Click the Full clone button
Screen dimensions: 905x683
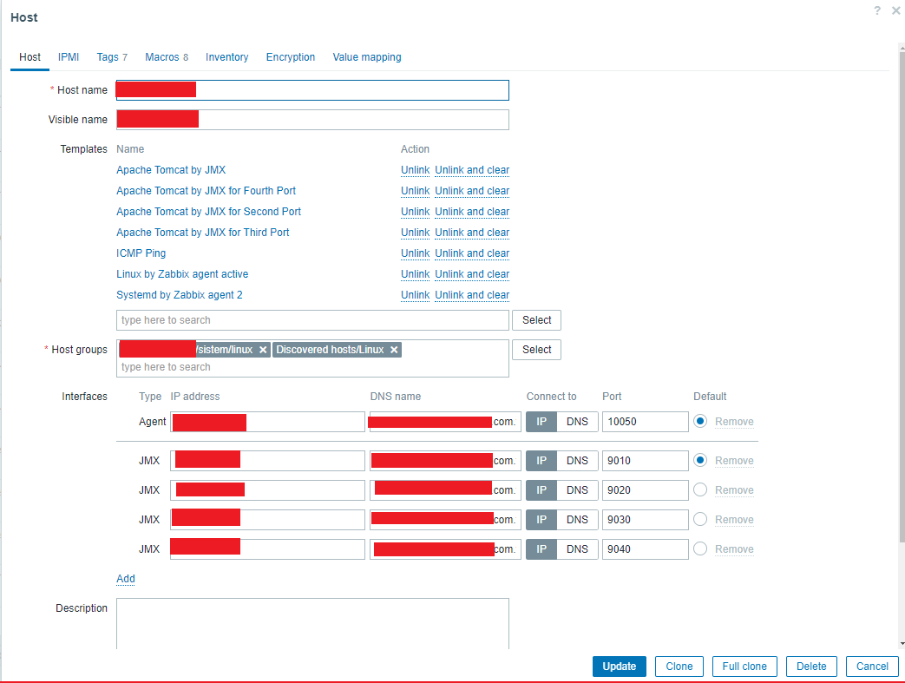click(744, 667)
